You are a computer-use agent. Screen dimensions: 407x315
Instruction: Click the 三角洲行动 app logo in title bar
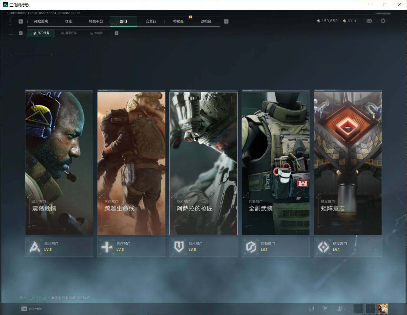tap(5, 5)
